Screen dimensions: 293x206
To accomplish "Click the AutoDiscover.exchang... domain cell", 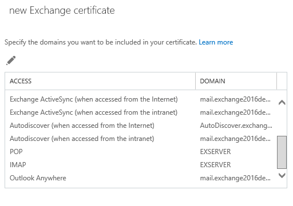I will tap(236, 126).
